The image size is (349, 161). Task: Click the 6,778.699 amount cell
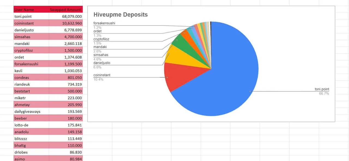pyautogui.click(x=66, y=30)
